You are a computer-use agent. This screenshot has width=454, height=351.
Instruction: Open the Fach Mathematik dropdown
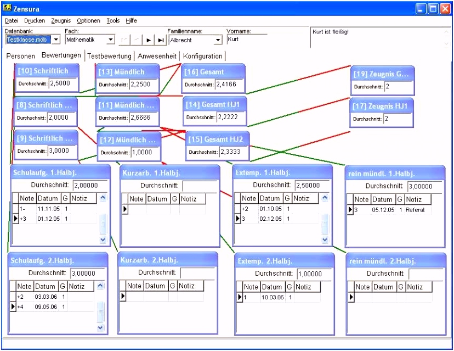point(111,39)
